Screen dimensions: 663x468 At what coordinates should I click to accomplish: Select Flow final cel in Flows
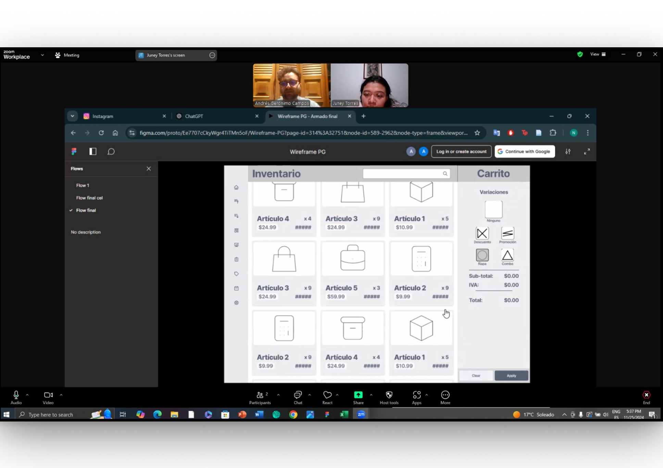click(89, 198)
